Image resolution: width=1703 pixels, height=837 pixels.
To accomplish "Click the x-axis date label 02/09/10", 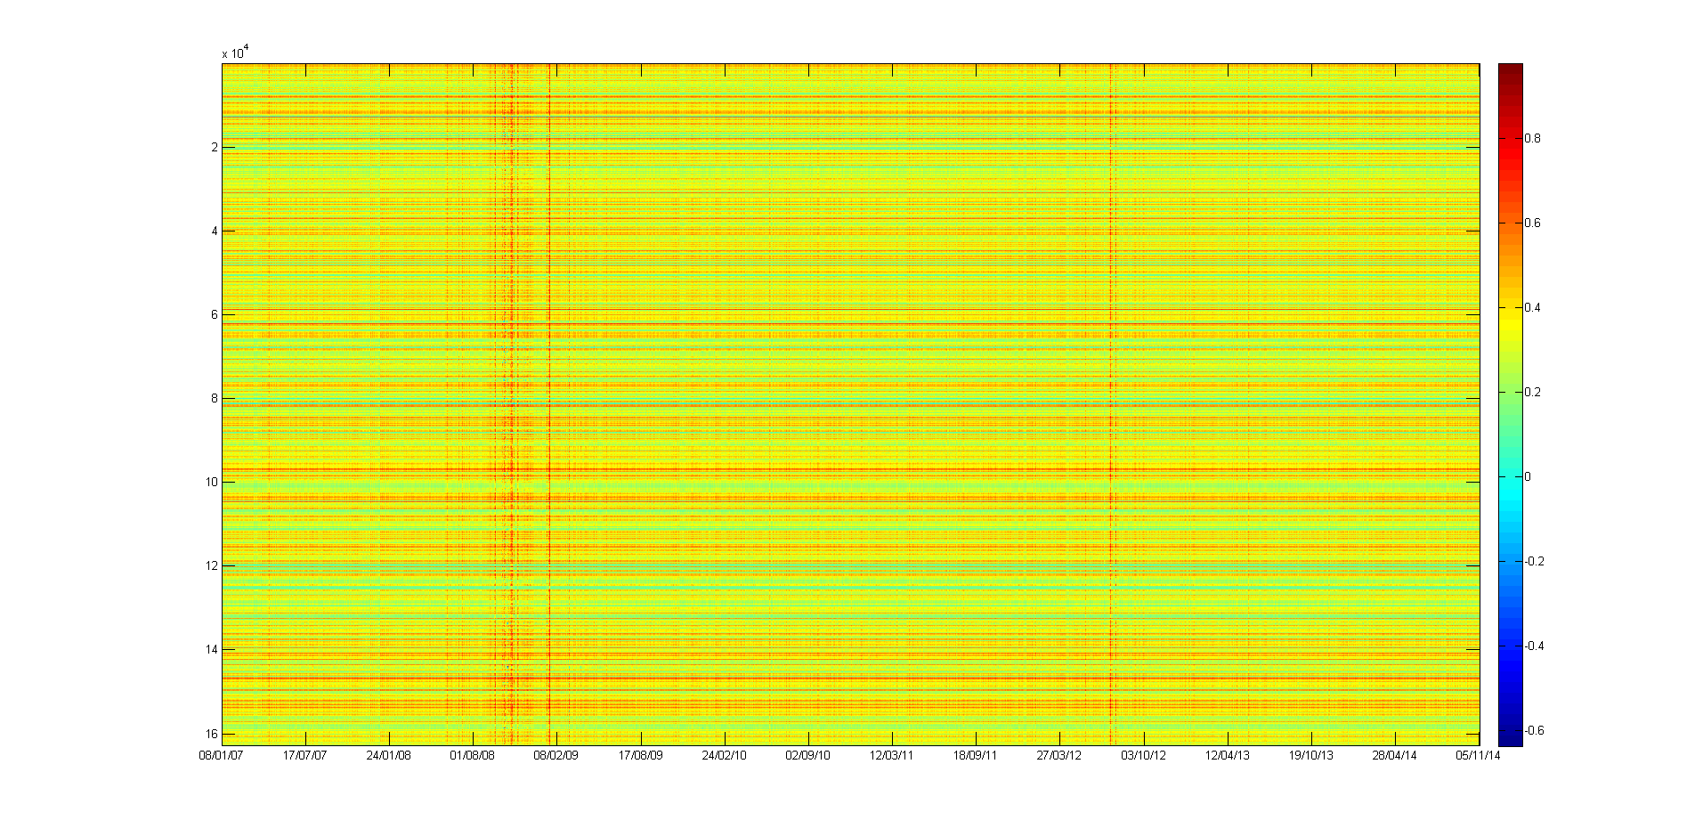I will click(x=808, y=755).
